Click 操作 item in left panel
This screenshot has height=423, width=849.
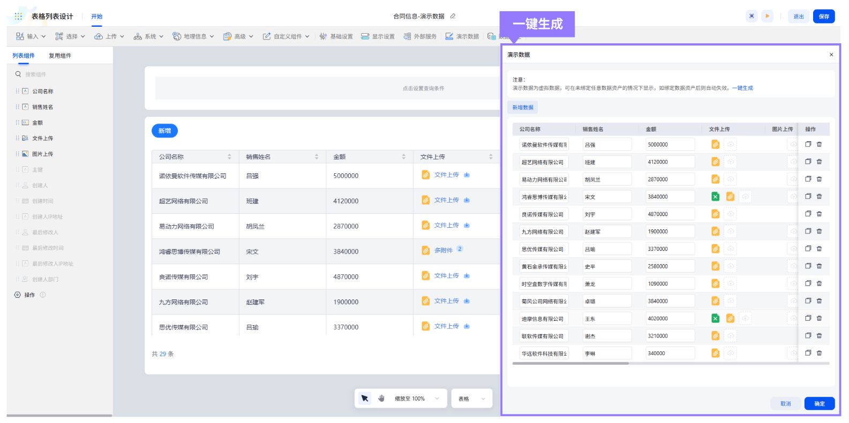29,295
